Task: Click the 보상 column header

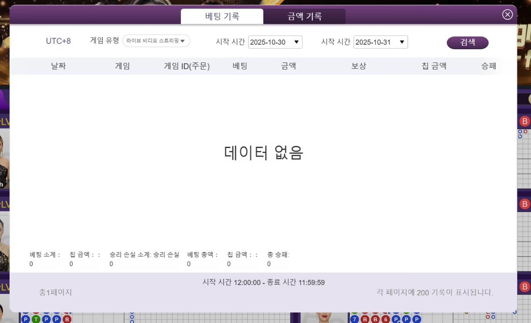Action: click(358, 66)
